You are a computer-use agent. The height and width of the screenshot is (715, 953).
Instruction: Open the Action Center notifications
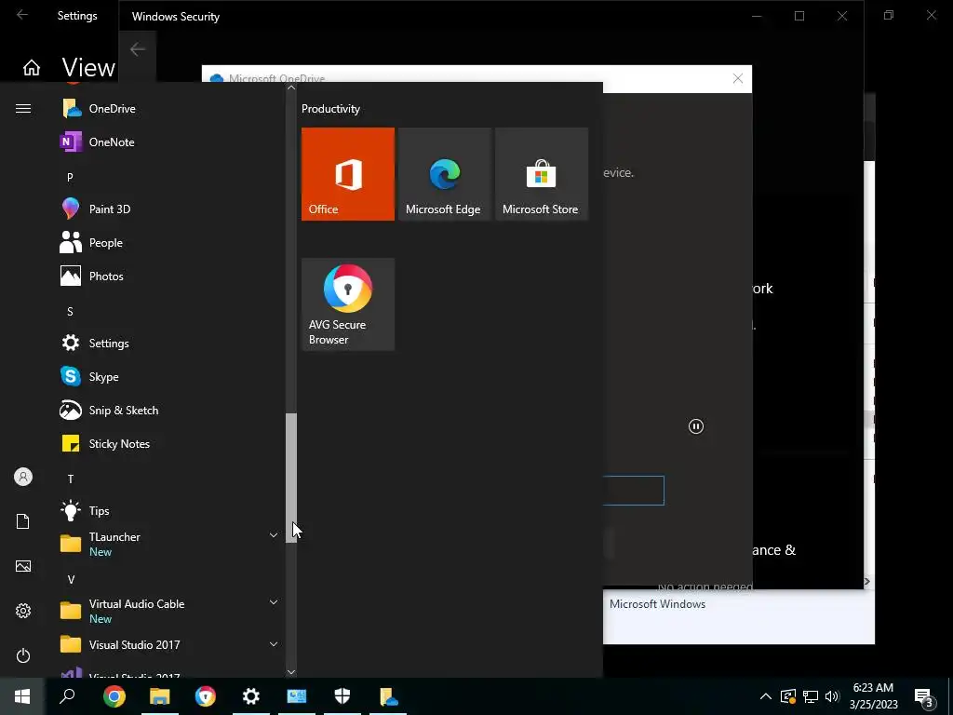(x=924, y=696)
